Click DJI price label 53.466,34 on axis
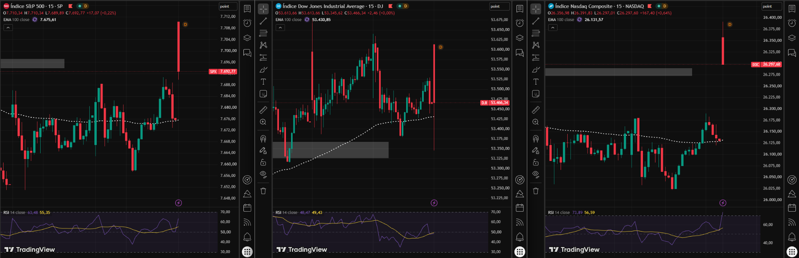 495,103
